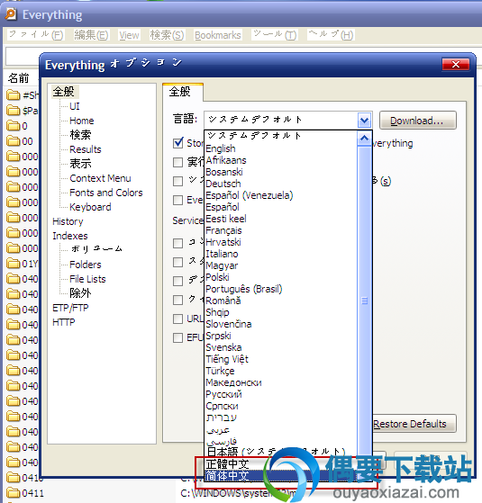Image resolution: width=482 pixels, height=503 pixels.
Task: Click the Restore Defaults button
Action: coord(414,424)
